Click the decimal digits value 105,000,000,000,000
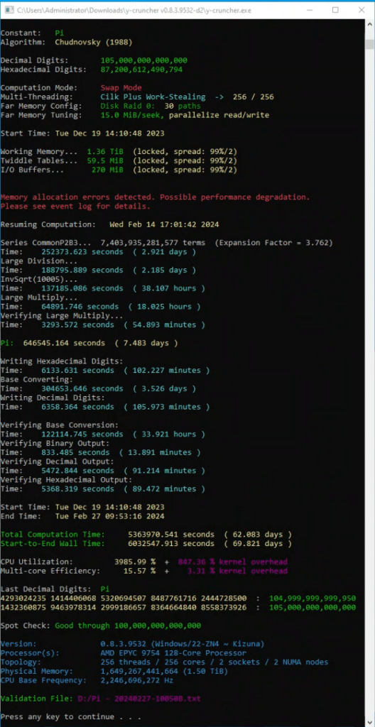This screenshot has height=727, width=375. click(144, 60)
